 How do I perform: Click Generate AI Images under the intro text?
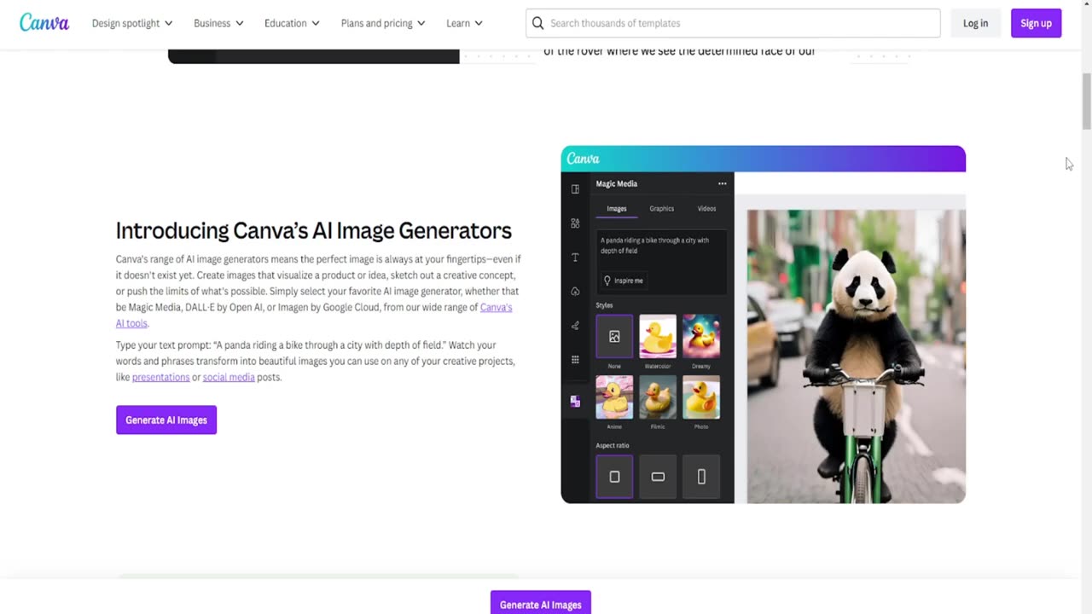[166, 420]
